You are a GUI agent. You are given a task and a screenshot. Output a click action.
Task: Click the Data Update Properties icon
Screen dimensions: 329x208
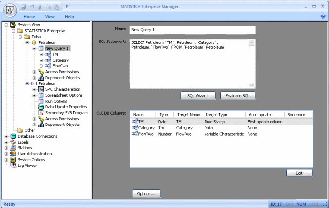[x=41, y=107]
